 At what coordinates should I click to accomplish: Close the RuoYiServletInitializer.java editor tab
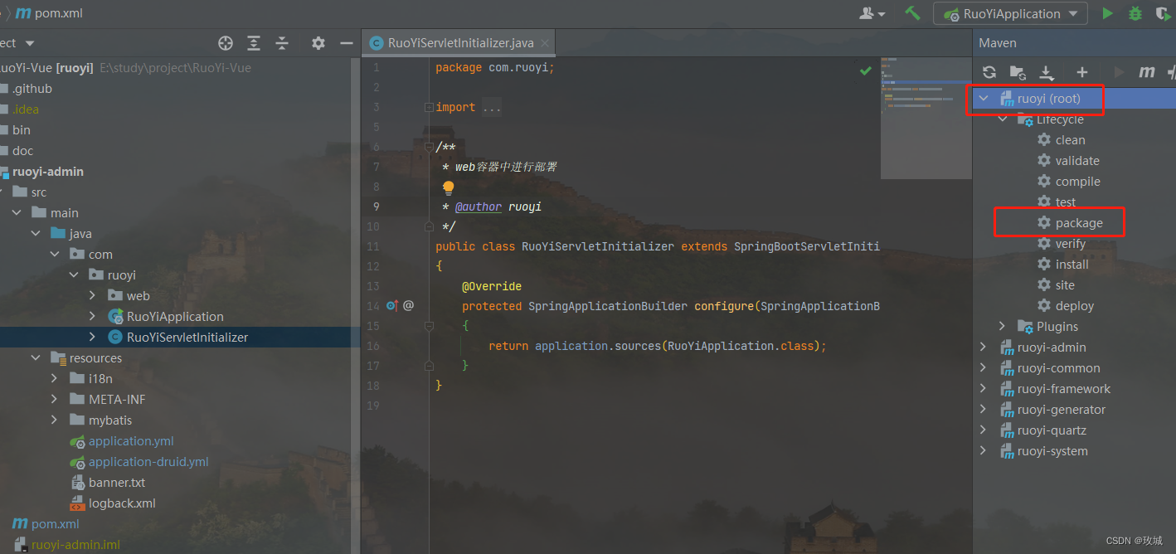(x=545, y=43)
